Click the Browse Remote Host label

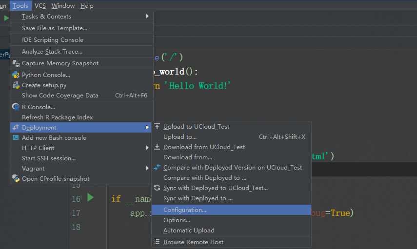(x=193, y=242)
